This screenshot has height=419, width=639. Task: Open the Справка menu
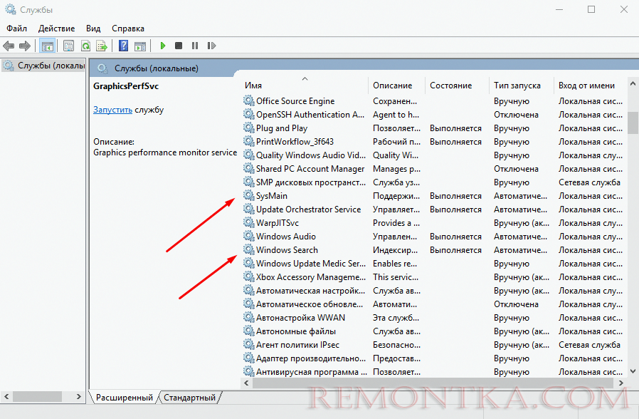coord(128,29)
